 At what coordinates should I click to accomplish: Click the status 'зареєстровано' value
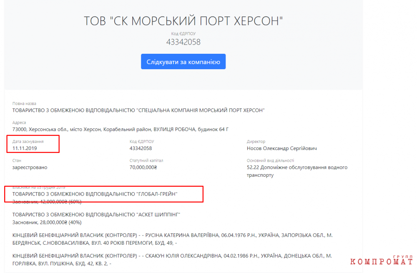[30, 168]
